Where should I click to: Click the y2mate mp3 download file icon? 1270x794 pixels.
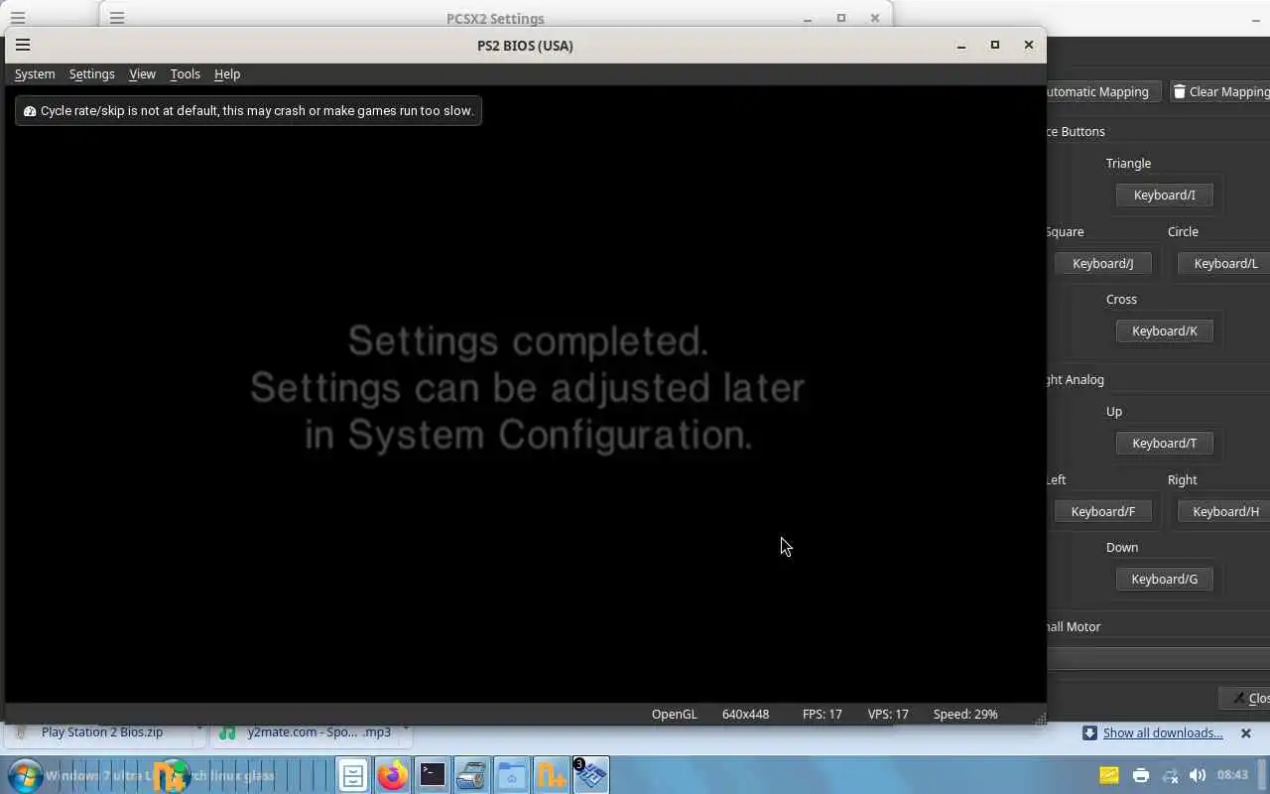(228, 732)
